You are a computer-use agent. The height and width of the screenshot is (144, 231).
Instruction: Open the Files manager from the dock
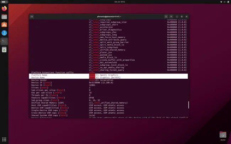pos(4,16)
